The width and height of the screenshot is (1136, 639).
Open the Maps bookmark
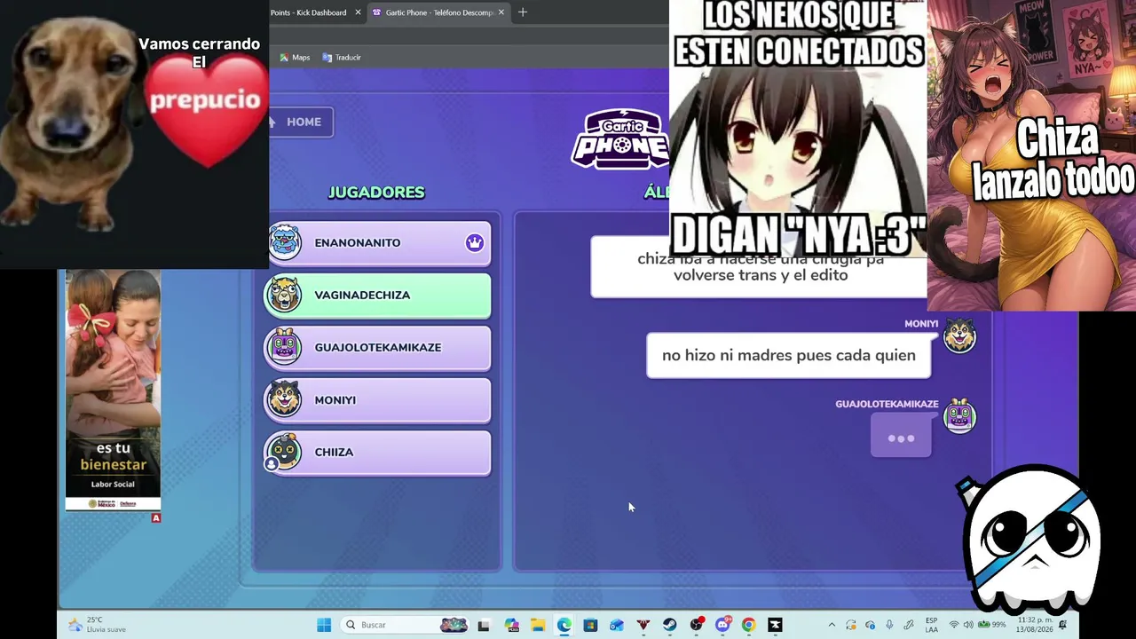click(295, 58)
